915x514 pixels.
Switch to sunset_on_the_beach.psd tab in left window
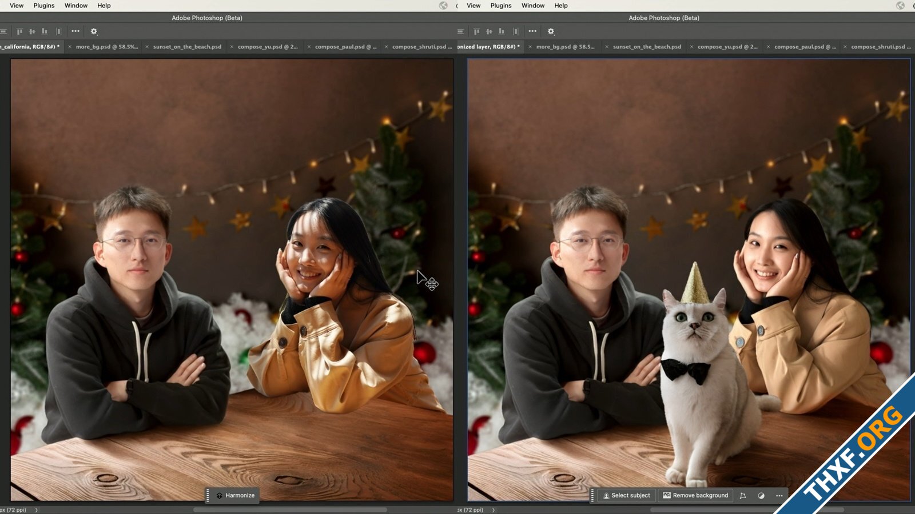click(187, 47)
